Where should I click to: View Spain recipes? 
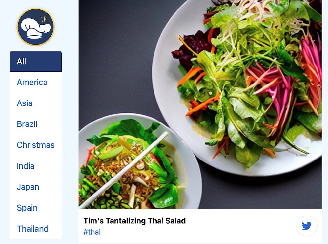click(x=27, y=208)
